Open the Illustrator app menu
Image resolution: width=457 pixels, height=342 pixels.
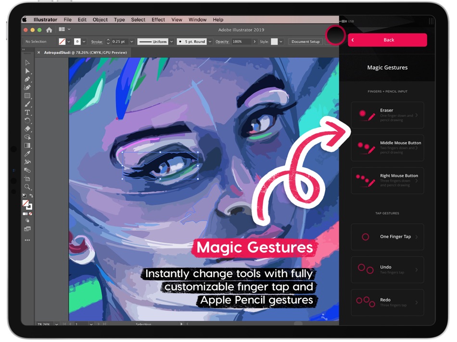point(45,20)
